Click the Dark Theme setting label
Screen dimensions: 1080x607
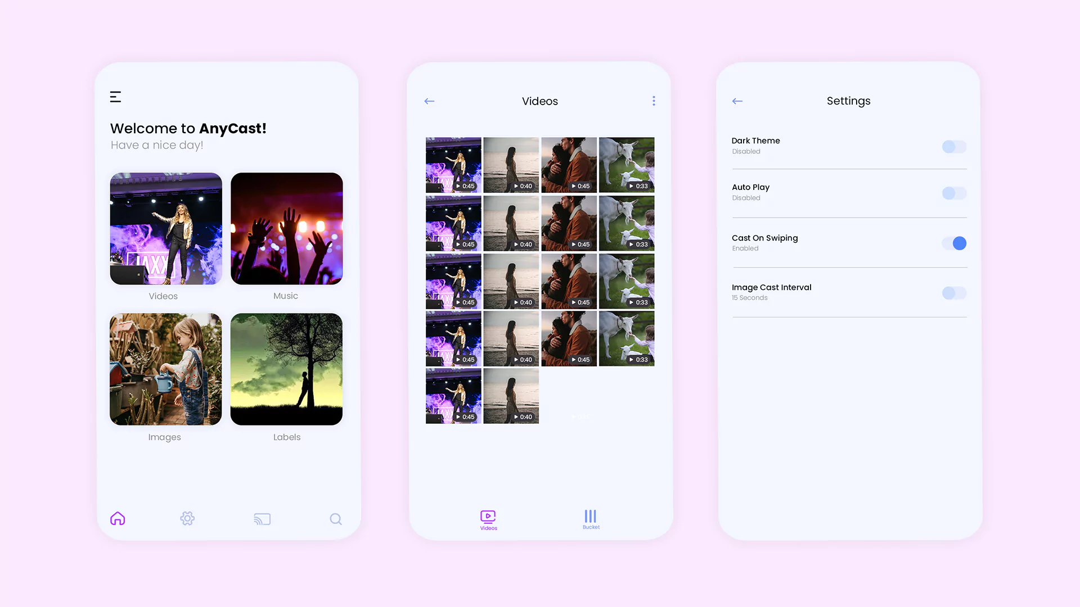755,141
